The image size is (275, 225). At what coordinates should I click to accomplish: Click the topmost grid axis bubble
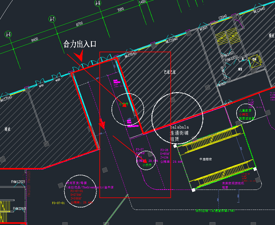pos(98,3)
